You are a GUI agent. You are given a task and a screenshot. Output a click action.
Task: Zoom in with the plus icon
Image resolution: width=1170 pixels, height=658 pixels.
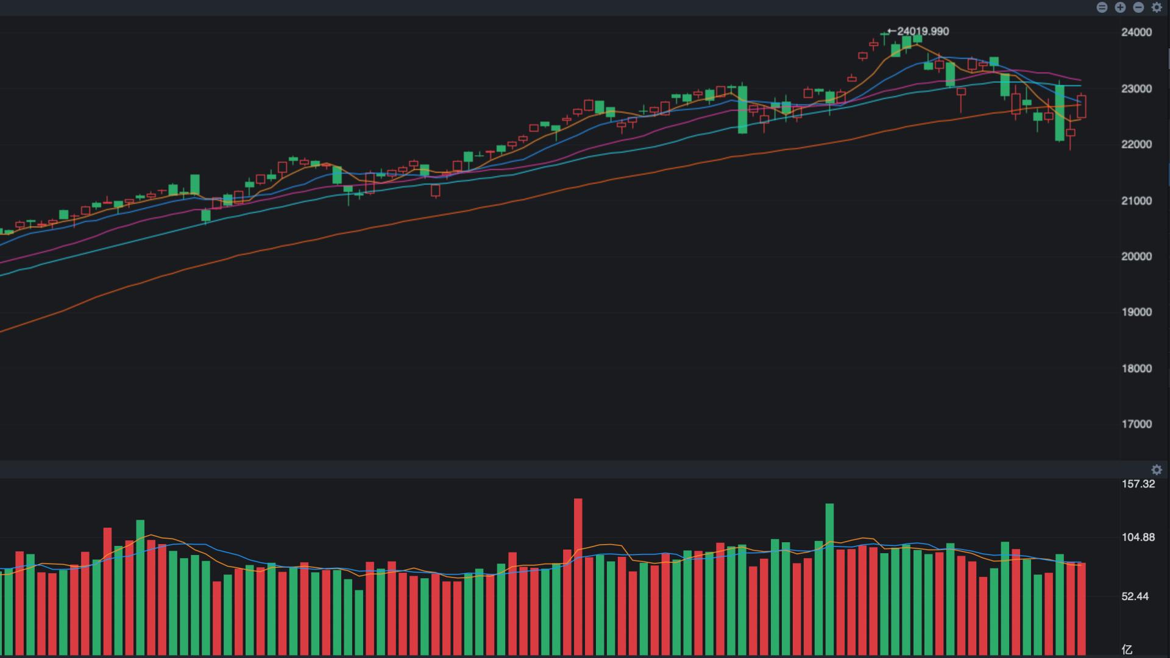1120,7
